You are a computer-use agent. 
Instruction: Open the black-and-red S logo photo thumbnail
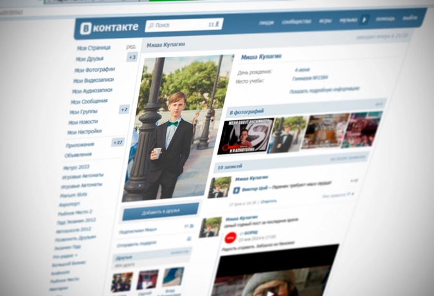[x=246, y=136]
